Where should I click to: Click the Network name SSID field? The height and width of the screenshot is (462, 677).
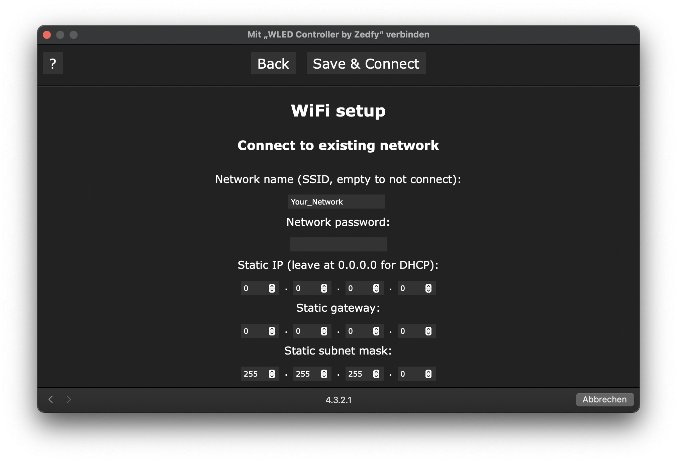pos(336,202)
